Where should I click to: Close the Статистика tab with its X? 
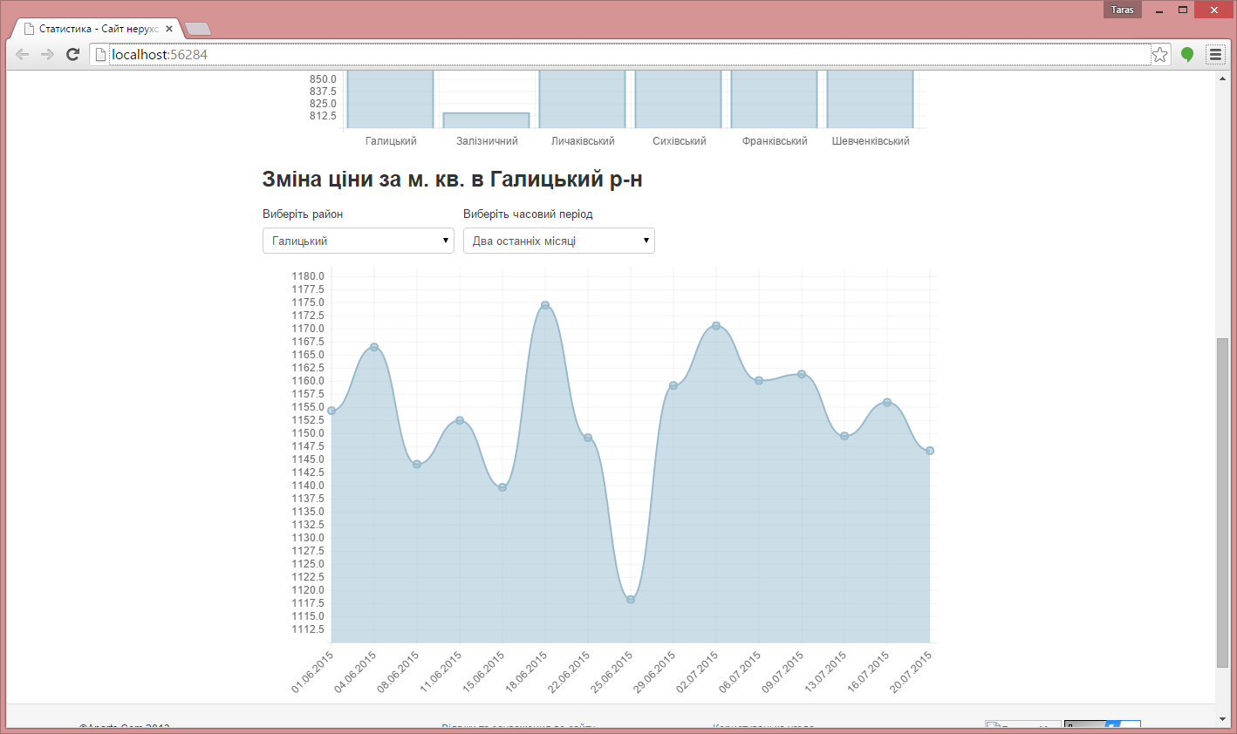click(x=169, y=29)
